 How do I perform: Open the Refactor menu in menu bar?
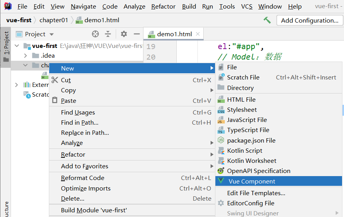click(163, 6)
